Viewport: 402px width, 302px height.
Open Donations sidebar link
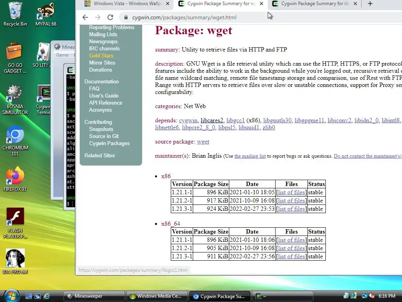pos(100,70)
